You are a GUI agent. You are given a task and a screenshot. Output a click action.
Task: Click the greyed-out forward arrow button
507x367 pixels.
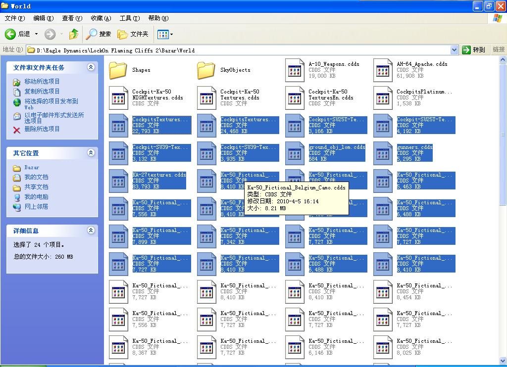pos(50,34)
